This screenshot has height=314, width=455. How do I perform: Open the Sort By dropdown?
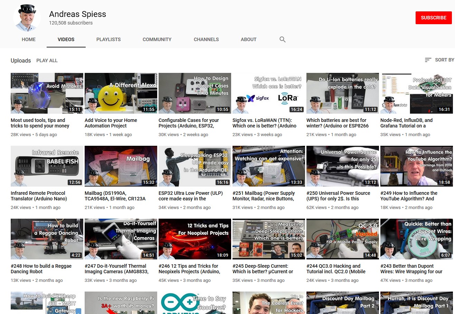439,60
